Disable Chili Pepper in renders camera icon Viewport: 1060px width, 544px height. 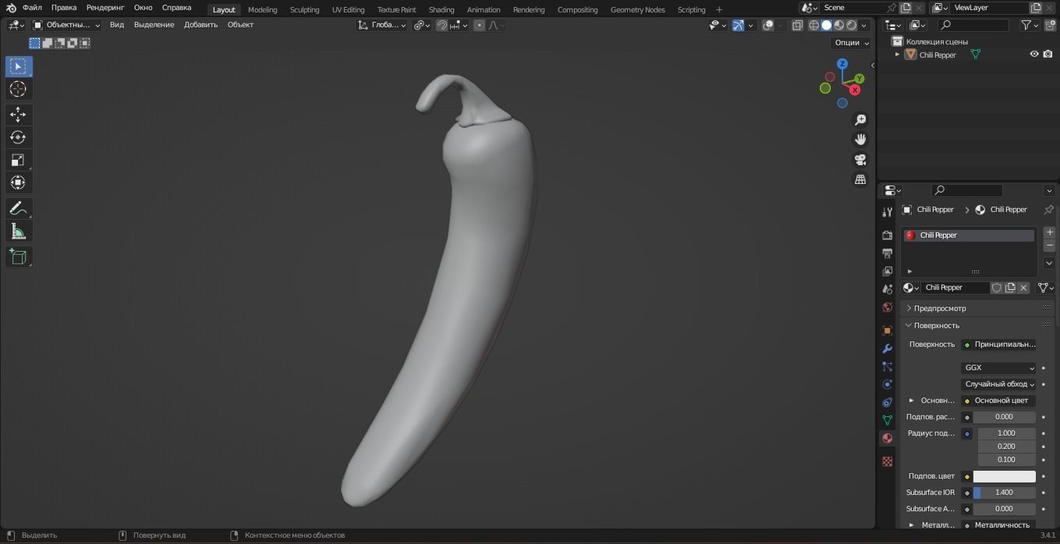point(1048,55)
